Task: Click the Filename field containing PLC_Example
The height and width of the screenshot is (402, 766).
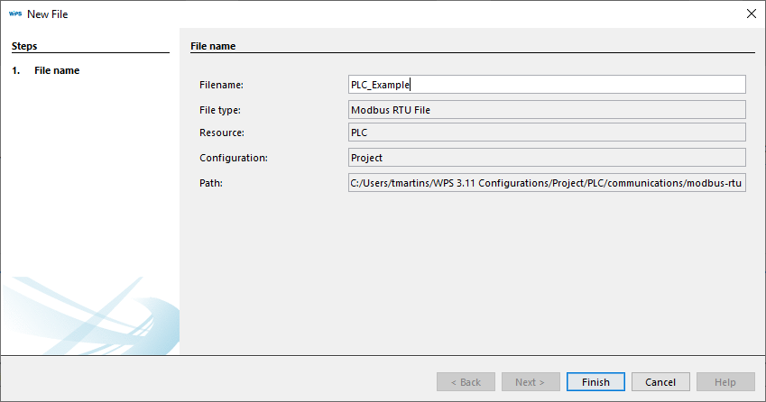Action: coord(547,85)
